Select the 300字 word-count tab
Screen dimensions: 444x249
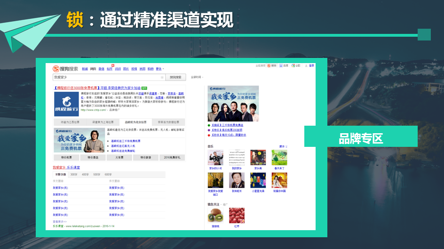tap(74, 175)
